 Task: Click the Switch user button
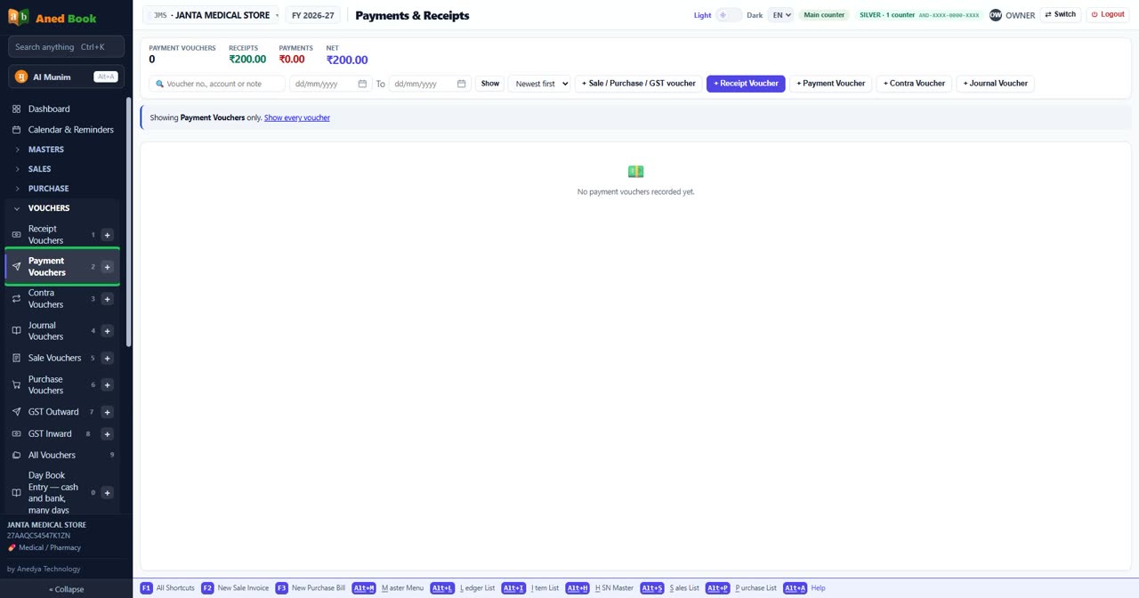coord(1060,15)
